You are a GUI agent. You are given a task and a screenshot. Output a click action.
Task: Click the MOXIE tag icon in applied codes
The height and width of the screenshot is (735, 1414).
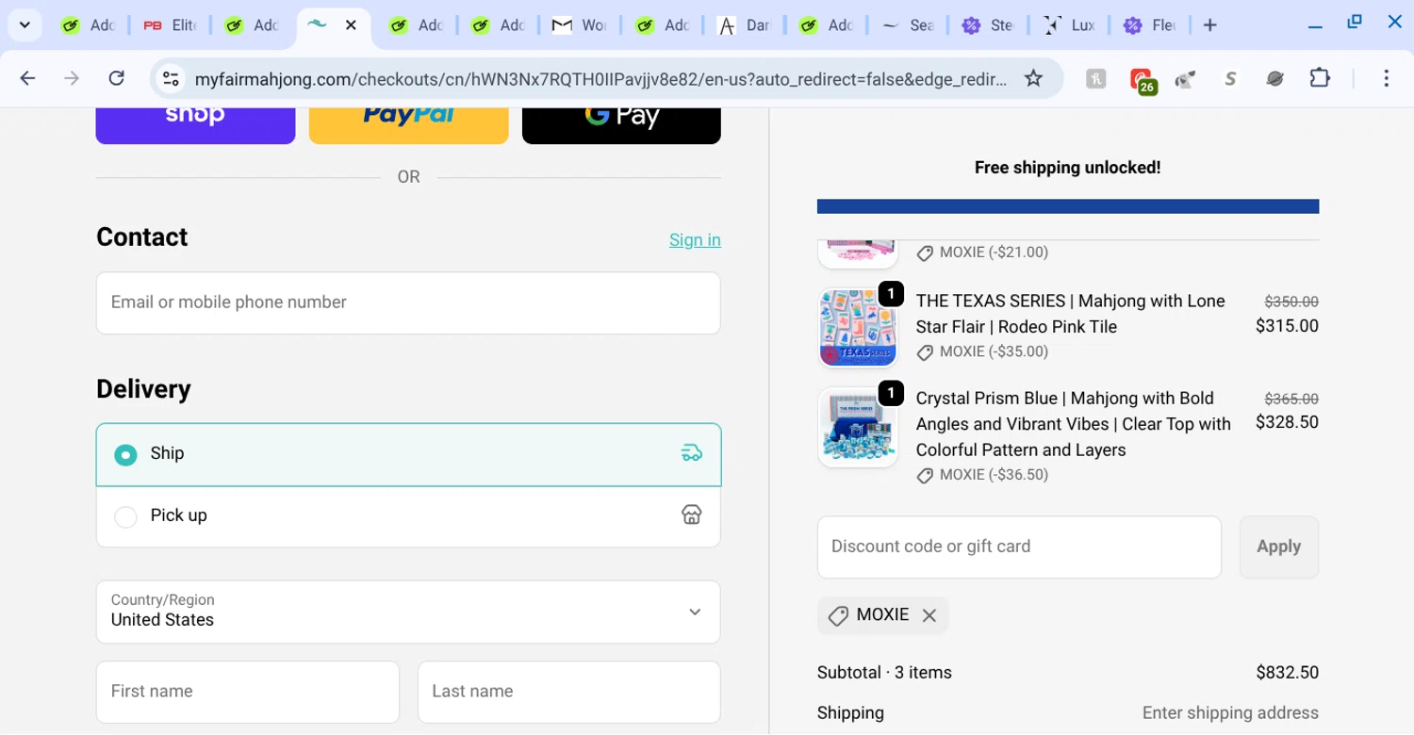838,615
